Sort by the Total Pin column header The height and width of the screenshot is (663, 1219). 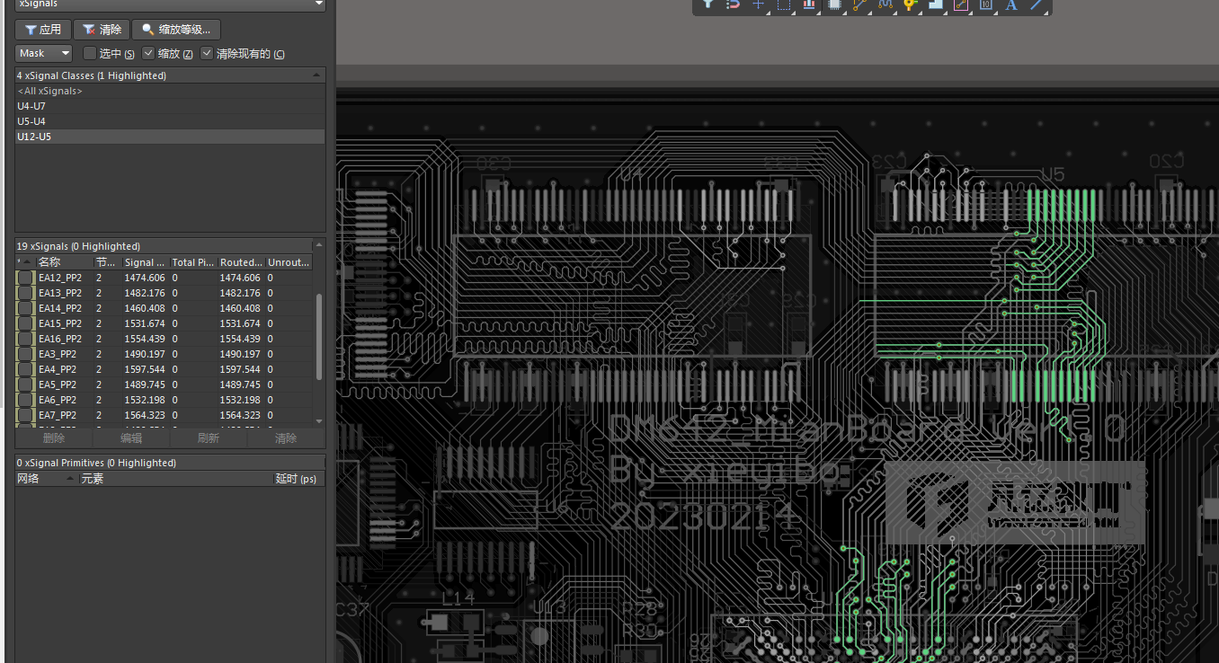193,262
